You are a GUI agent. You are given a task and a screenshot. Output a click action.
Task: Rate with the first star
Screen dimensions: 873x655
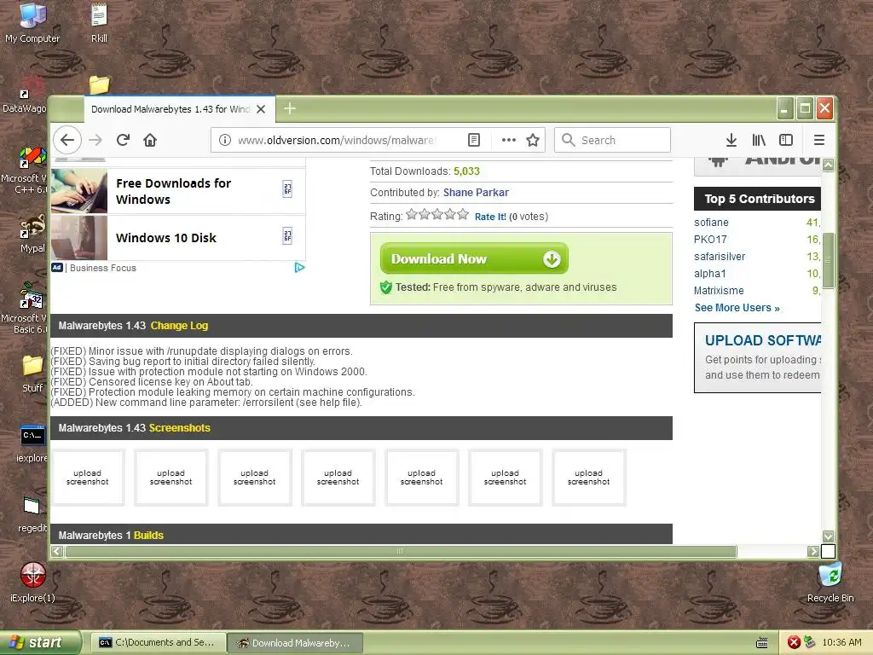coord(412,214)
